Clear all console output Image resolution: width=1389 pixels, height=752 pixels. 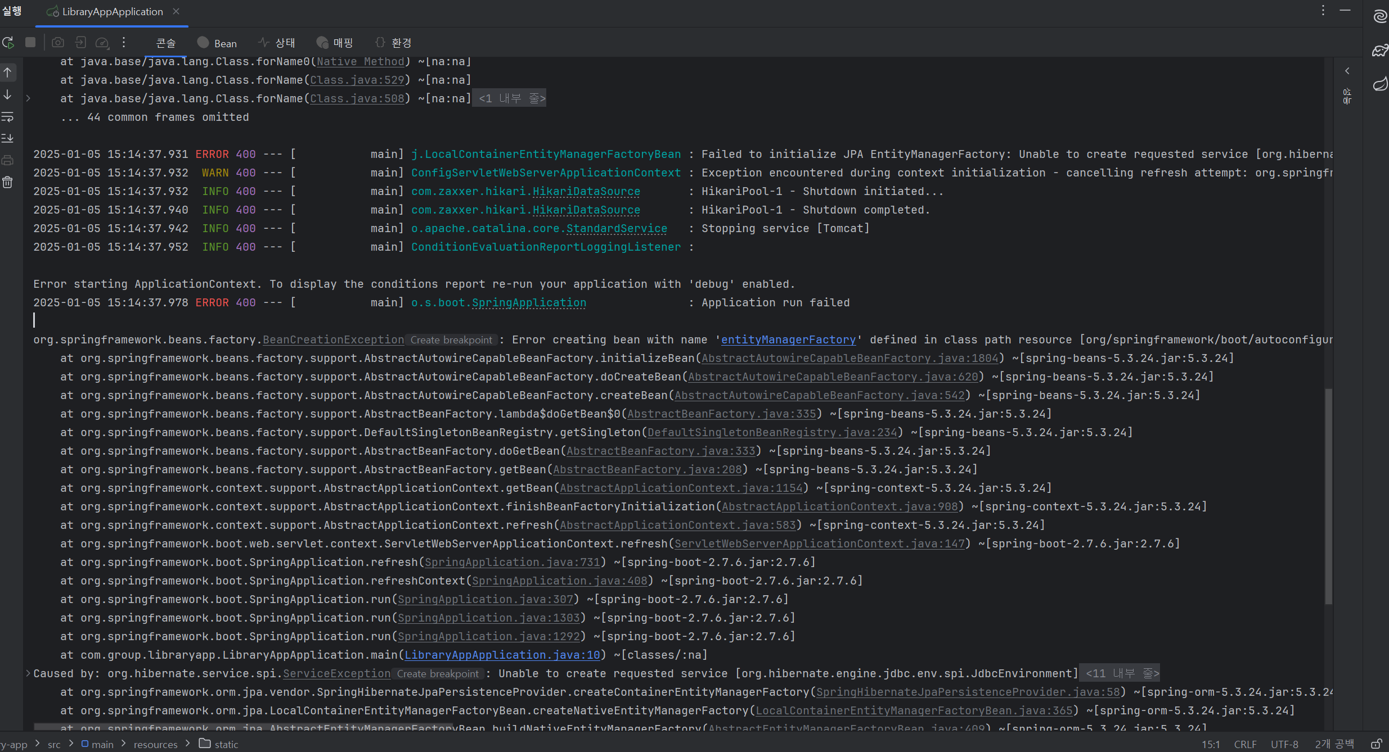coord(8,182)
